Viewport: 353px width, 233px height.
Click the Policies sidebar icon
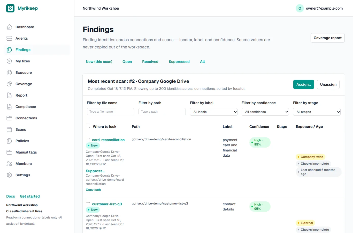[9, 141]
